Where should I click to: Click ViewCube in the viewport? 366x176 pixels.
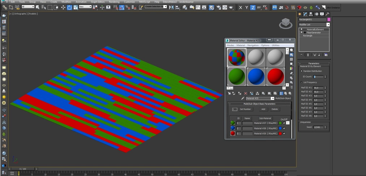[x=286, y=23]
